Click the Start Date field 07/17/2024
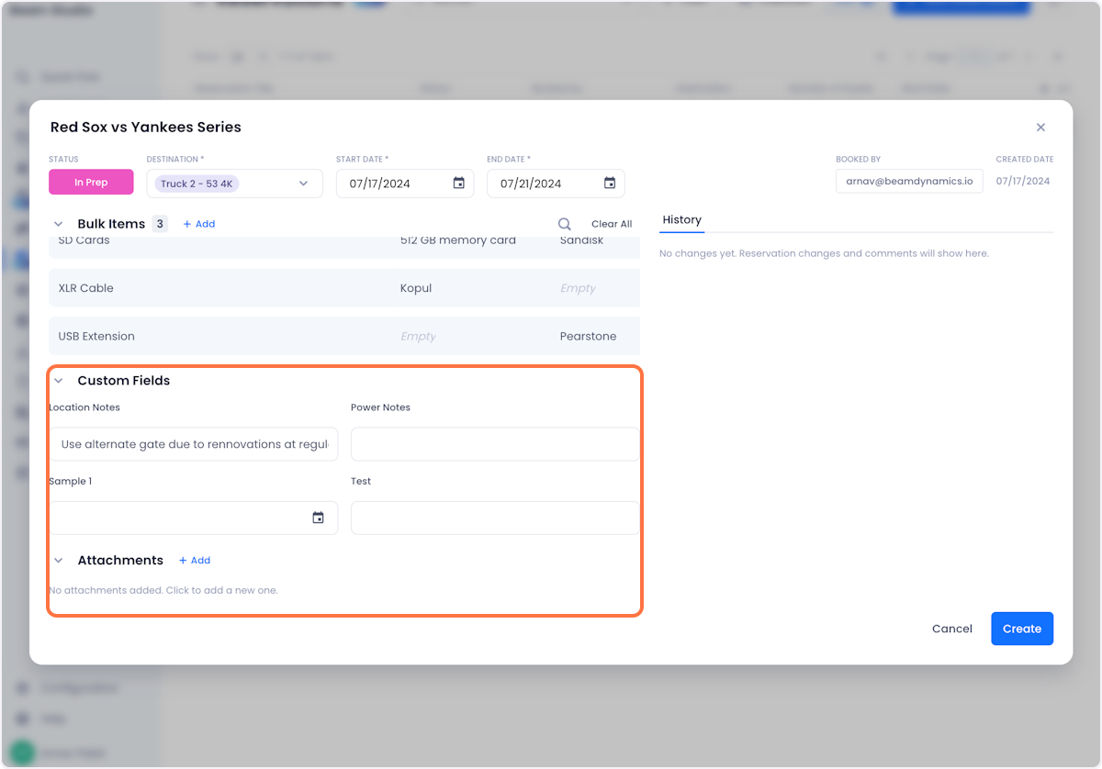The image size is (1102, 769). click(x=405, y=184)
